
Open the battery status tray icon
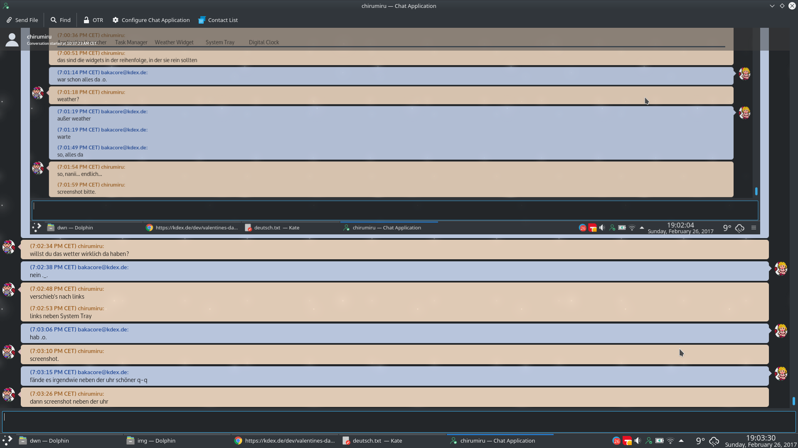(x=660, y=441)
